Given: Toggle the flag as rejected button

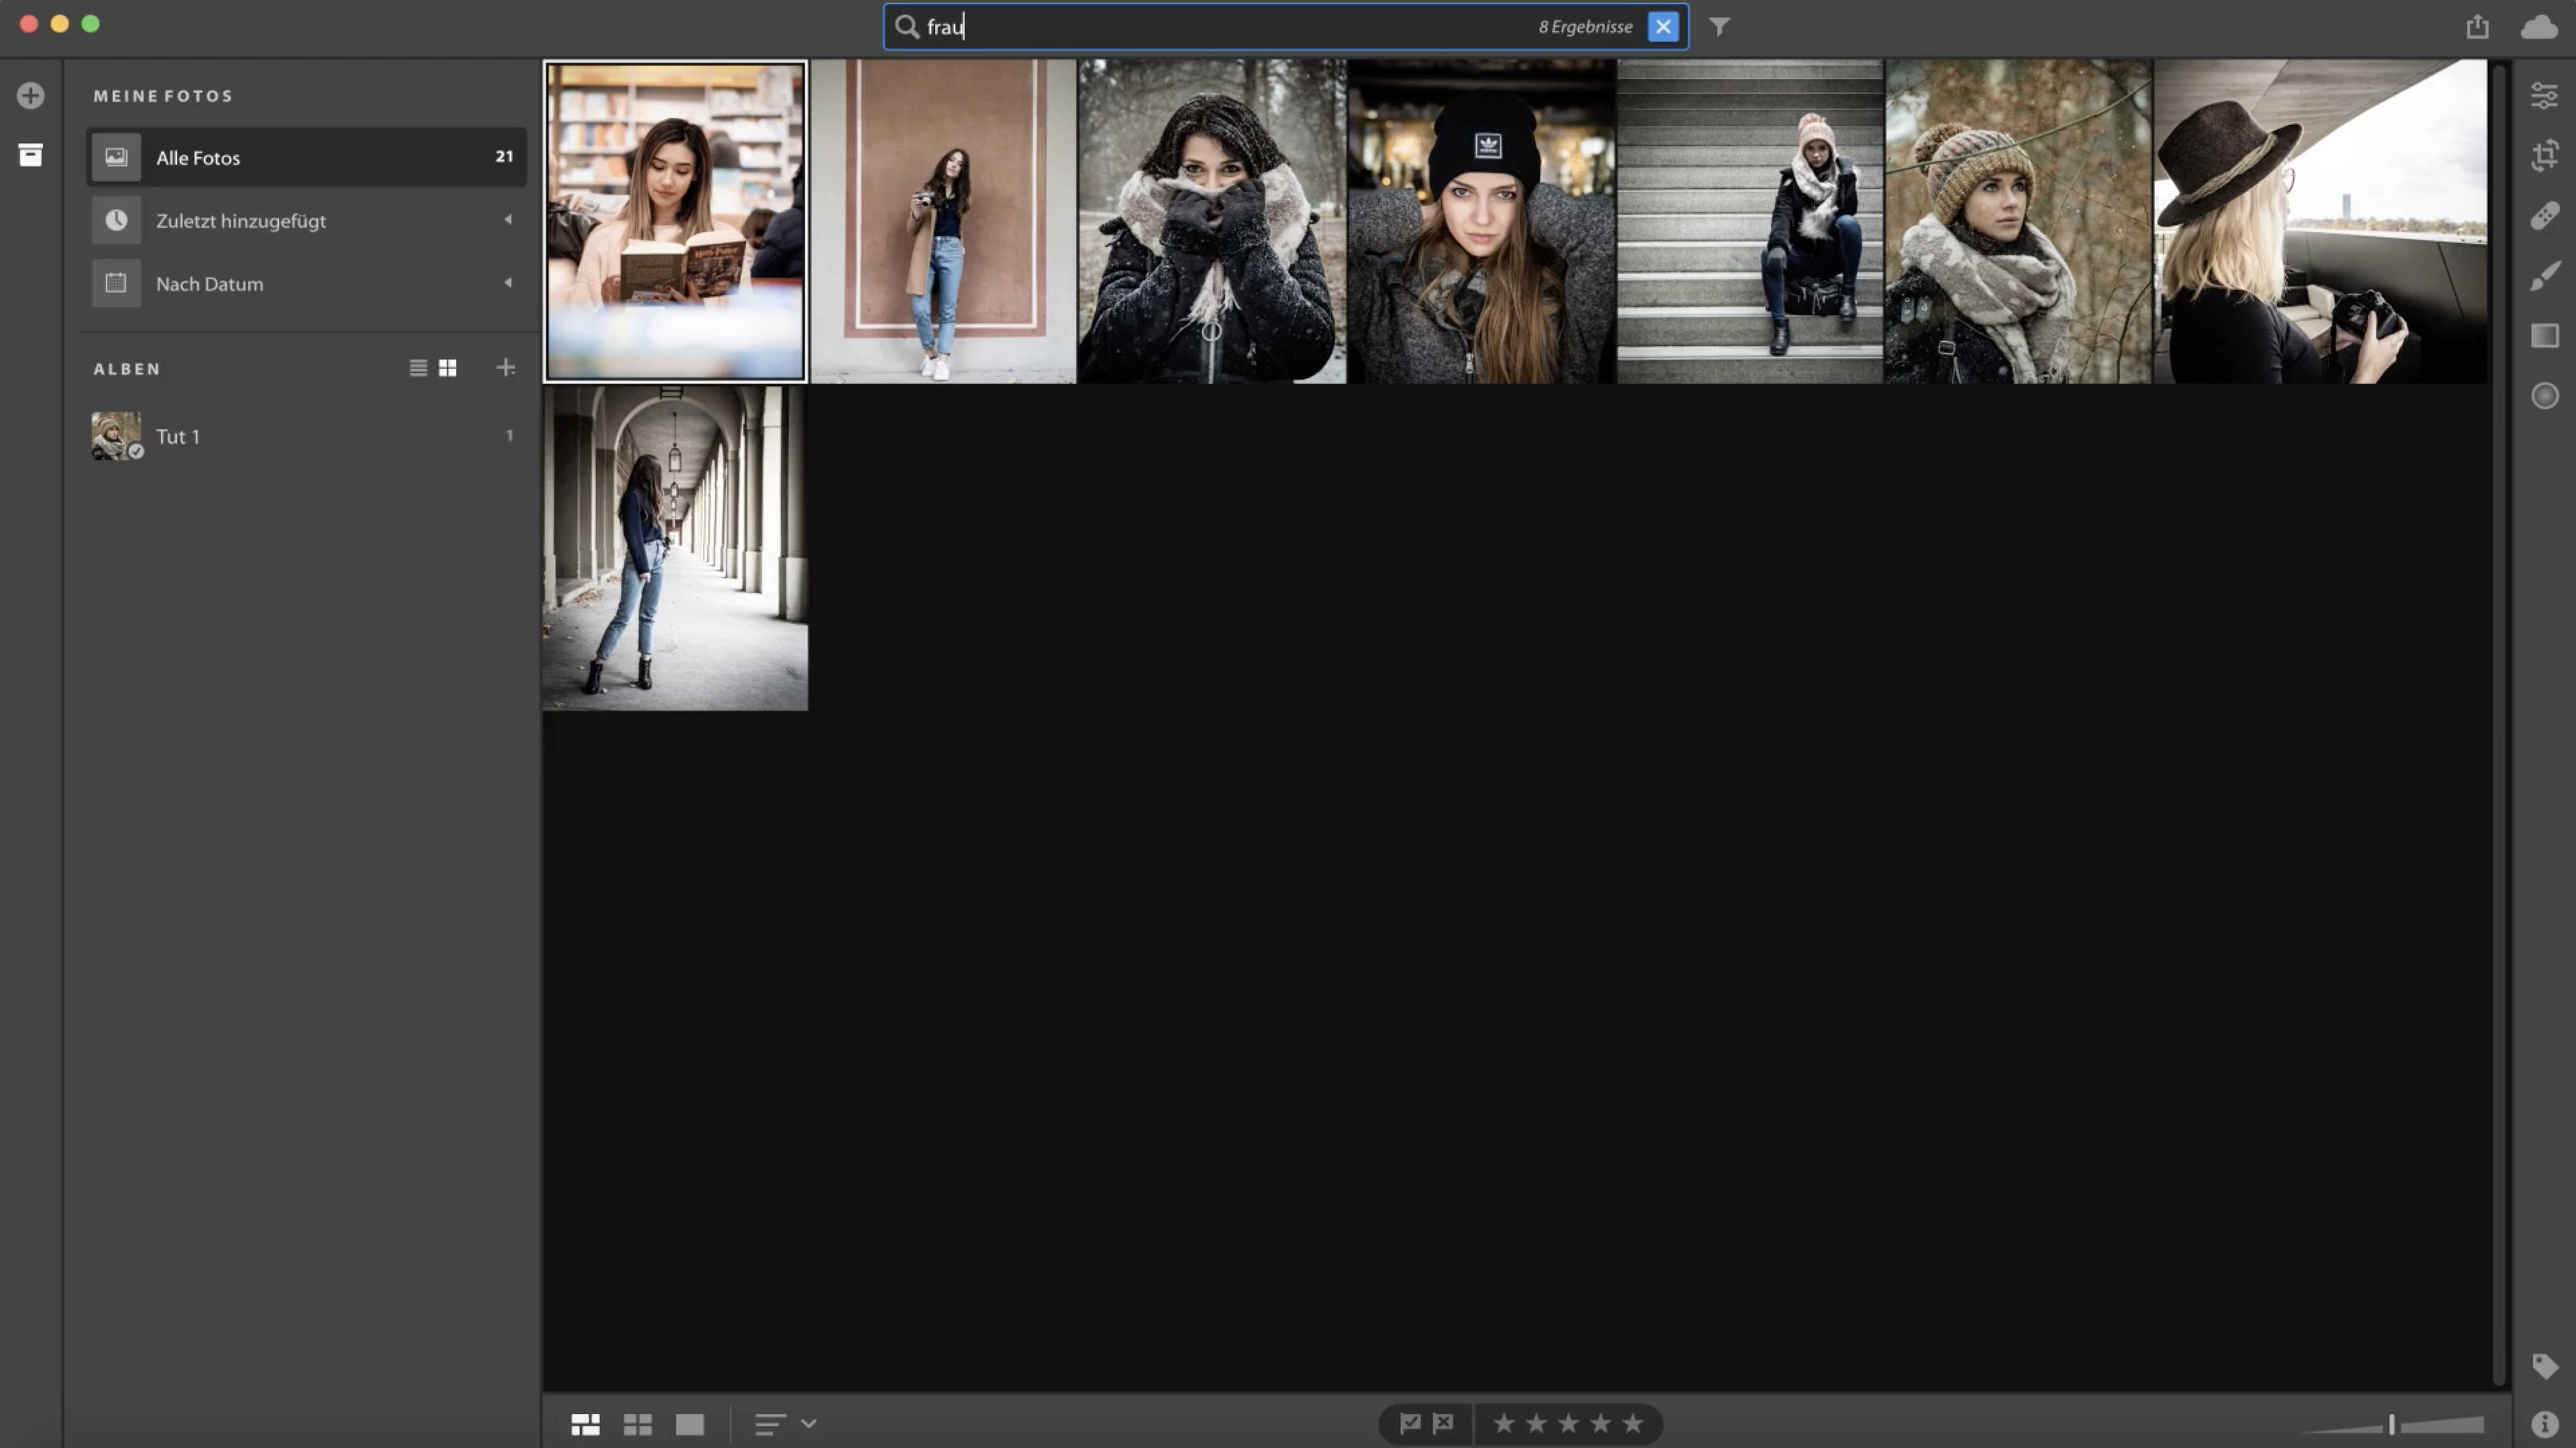Looking at the screenshot, I should (x=1443, y=1423).
